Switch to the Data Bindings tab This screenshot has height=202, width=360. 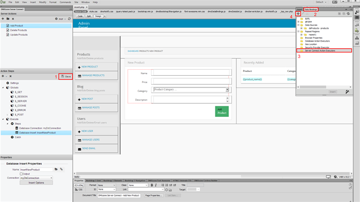tap(311, 9)
